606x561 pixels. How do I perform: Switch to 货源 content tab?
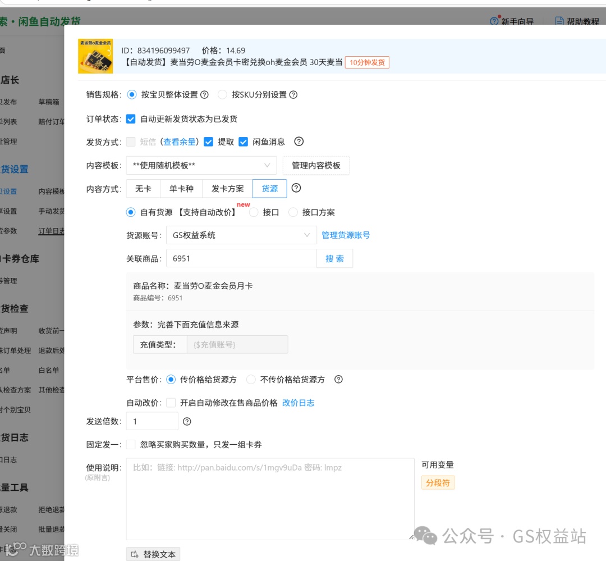point(270,189)
